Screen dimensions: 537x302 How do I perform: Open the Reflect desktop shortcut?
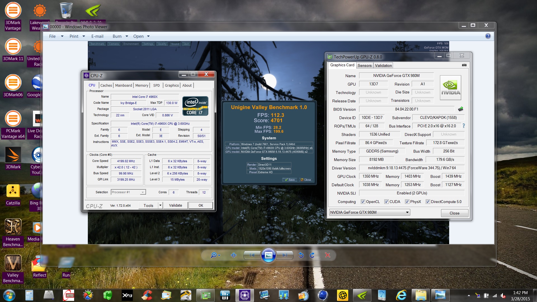coord(39,267)
